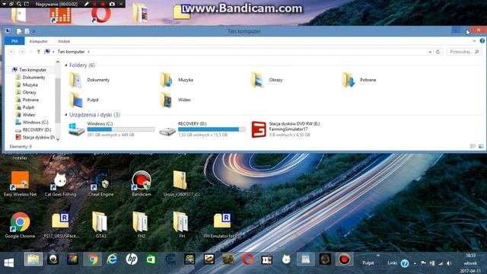
Task: Open the Quick Access Toolbar dropdown arrow
Action: pyautogui.click(x=33, y=31)
